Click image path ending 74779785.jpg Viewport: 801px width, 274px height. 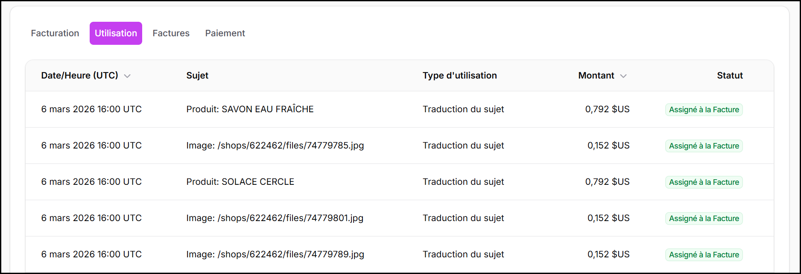point(275,146)
